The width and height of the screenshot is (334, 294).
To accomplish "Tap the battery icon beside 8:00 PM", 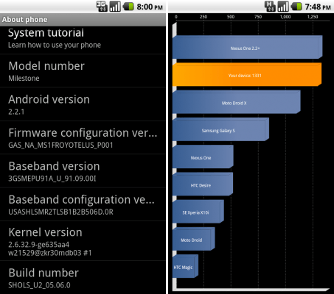I will coord(128,7).
